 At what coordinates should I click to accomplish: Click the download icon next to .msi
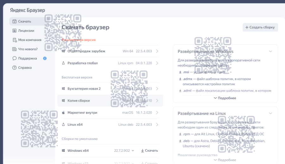pyautogui.click(x=180, y=72)
